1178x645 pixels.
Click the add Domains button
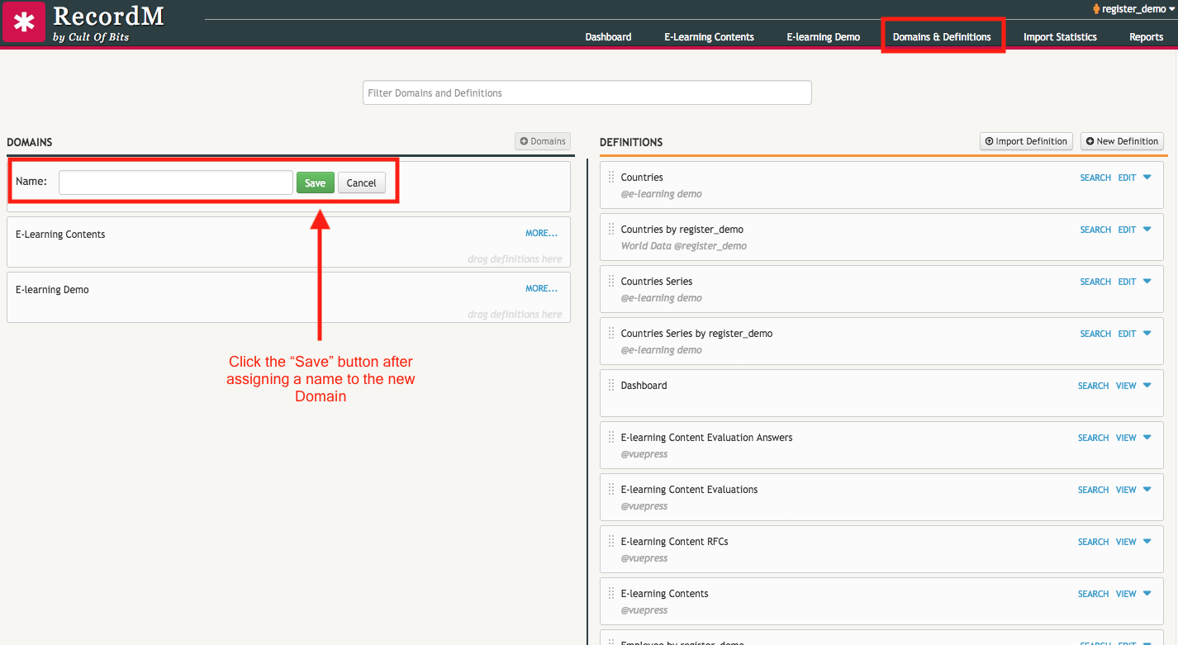point(543,141)
